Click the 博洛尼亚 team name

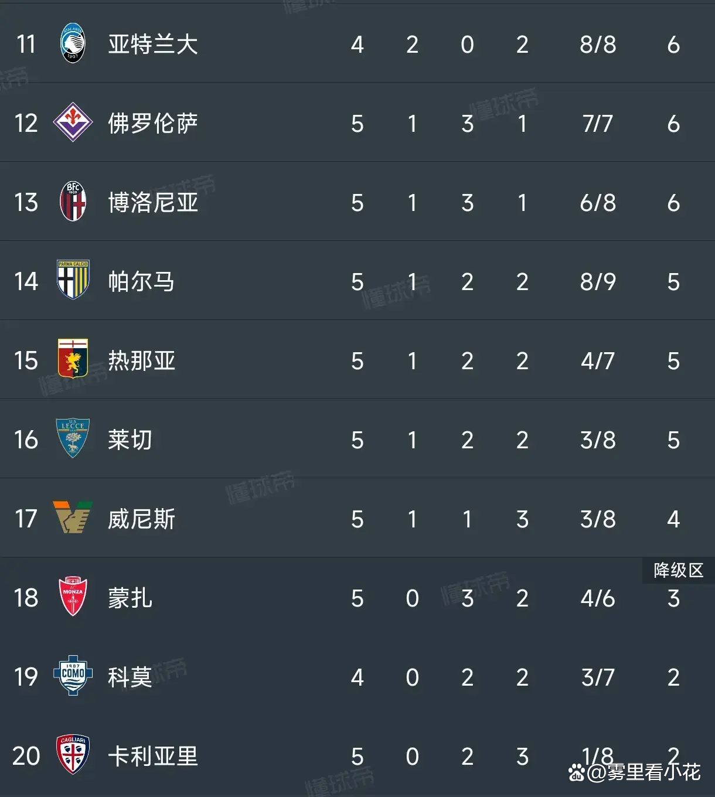[x=153, y=203]
